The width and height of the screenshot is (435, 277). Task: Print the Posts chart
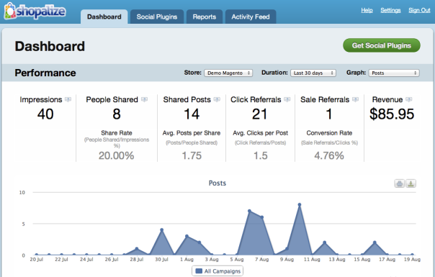click(x=400, y=183)
